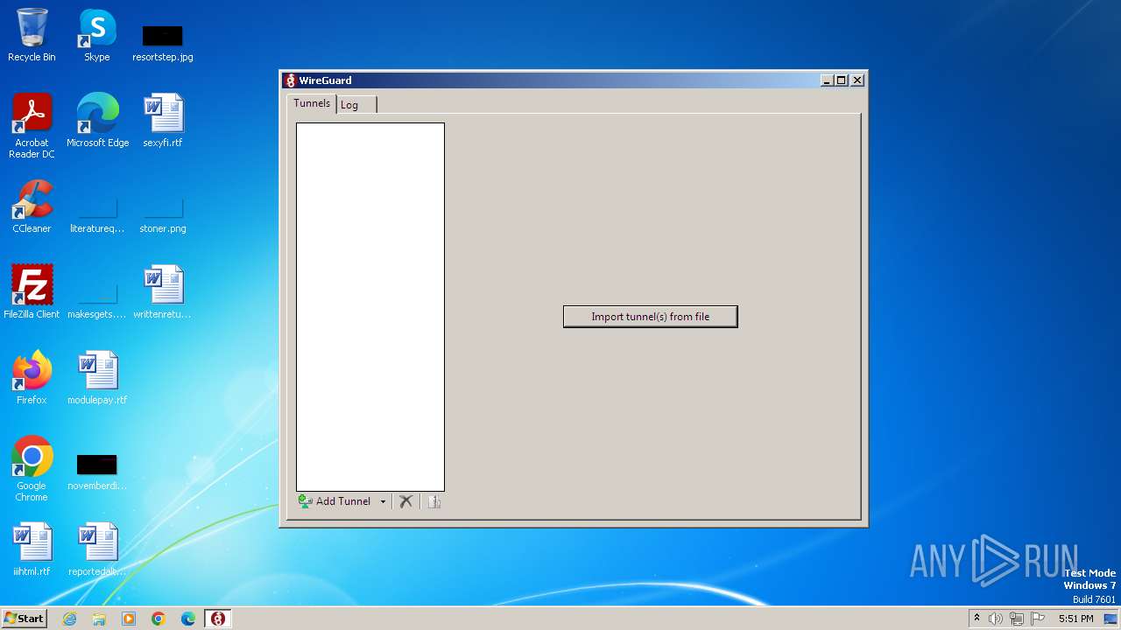Switch to the Tunnels tab
Screen dimensions: 1121x630
point(312,103)
